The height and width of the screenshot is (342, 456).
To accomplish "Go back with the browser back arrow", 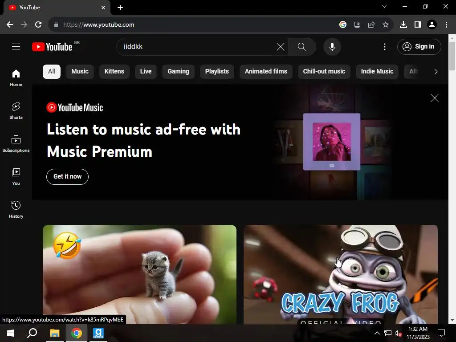I will pos(10,25).
